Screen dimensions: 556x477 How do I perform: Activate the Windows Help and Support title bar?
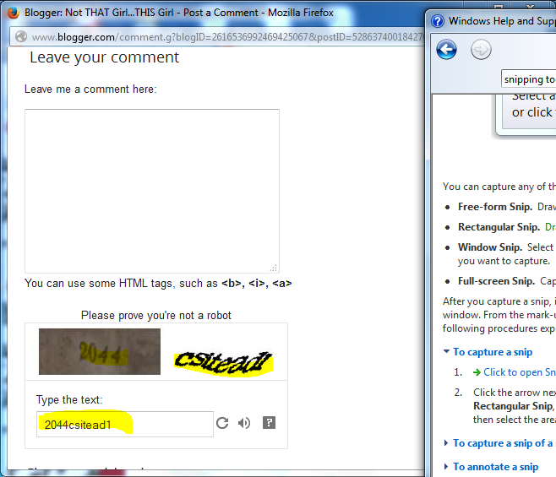pyautogui.click(x=500, y=21)
